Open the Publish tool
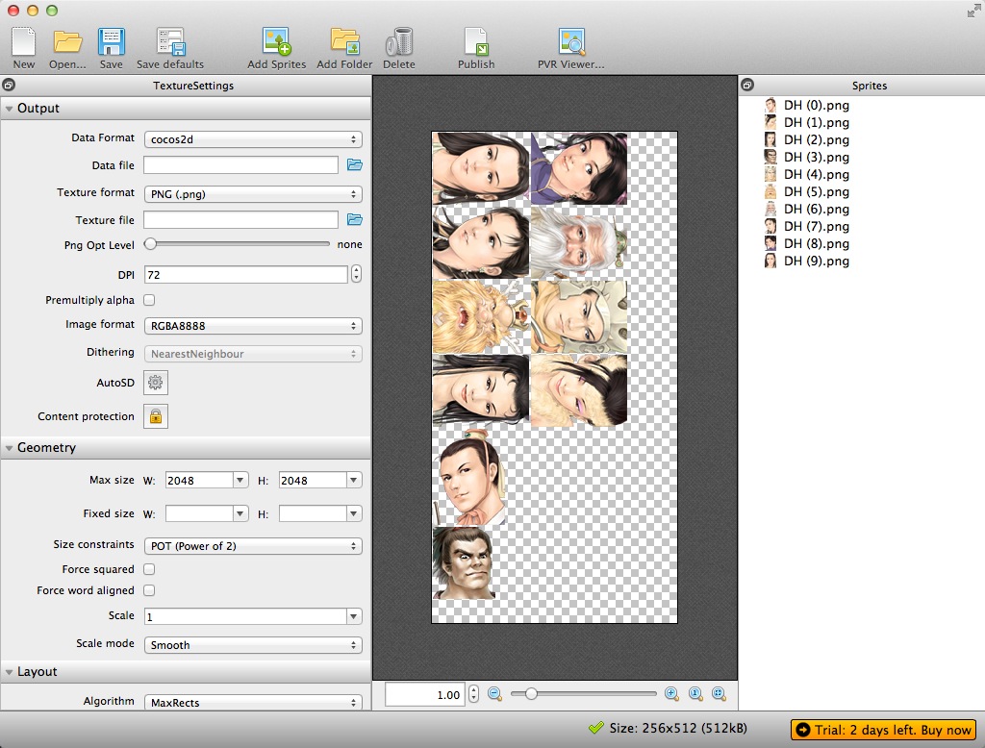985x748 pixels. 475,42
